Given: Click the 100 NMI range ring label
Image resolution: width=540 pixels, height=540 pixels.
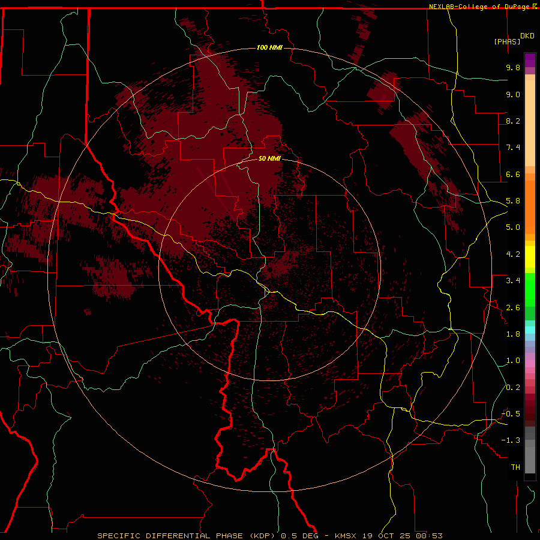Looking at the screenshot, I should (269, 47).
